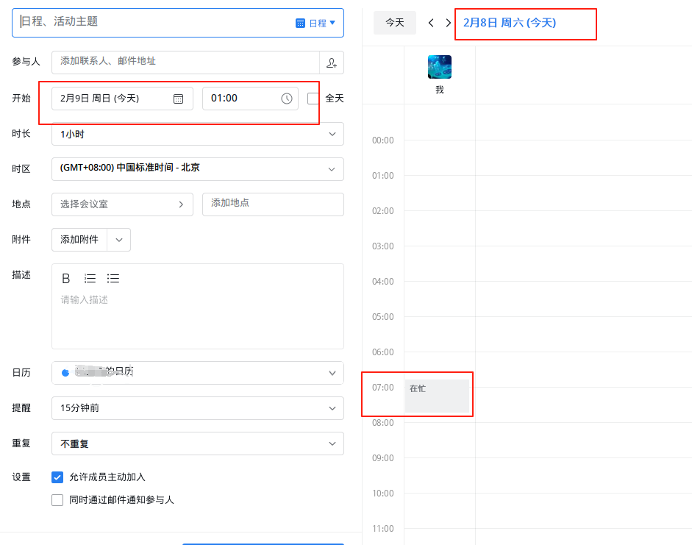Go to the previous day arrow
Image resolution: width=692 pixels, height=545 pixels.
(x=431, y=23)
